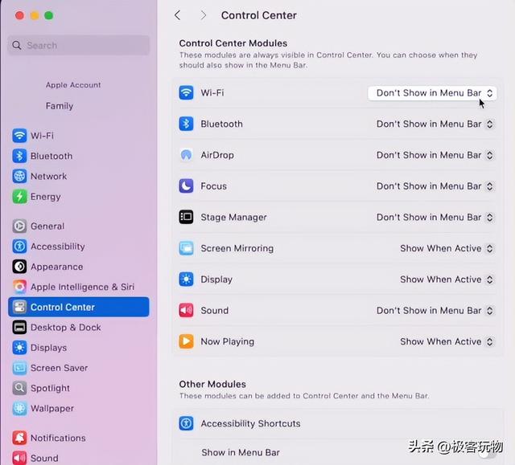Change Display's Show When Active dropdown
The width and height of the screenshot is (515, 465).
click(x=447, y=279)
